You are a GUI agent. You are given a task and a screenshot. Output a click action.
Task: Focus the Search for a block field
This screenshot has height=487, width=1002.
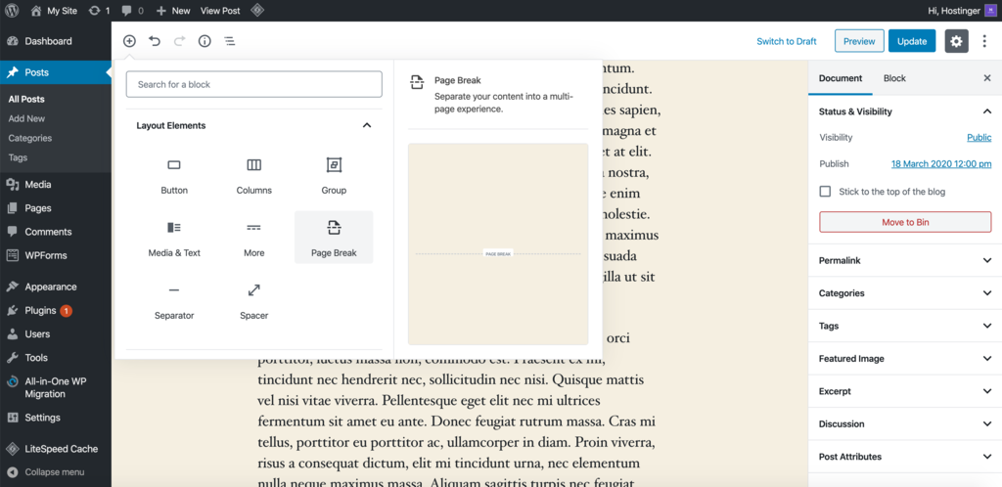pyautogui.click(x=253, y=84)
